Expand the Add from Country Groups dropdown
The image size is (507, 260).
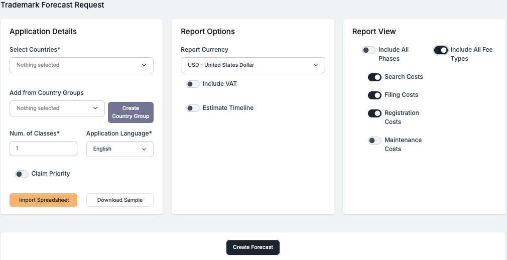coord(57,108)
